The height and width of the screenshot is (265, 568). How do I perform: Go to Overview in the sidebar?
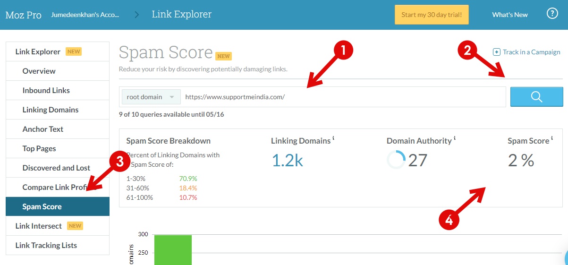(58, 71)
